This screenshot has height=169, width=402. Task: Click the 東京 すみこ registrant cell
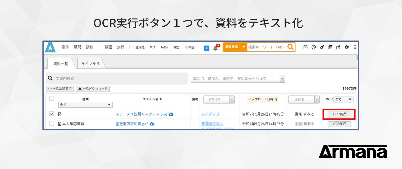coord(304,114)
